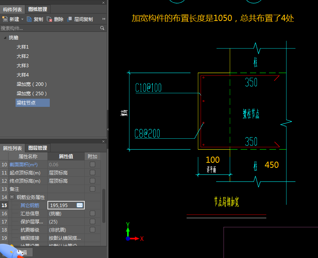The image size is (318, 258).
Task: Click the 起点顶标高 value 层顶标高
Action: (x=66, y=173)
